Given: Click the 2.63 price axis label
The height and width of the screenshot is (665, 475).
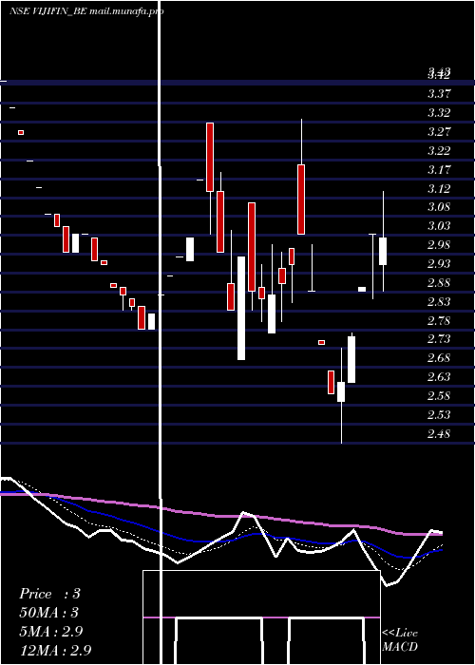Looking at the screenshot, I should point(439,377).
